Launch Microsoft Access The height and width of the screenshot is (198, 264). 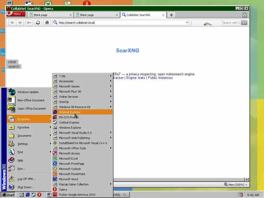(x=82, y=153)
